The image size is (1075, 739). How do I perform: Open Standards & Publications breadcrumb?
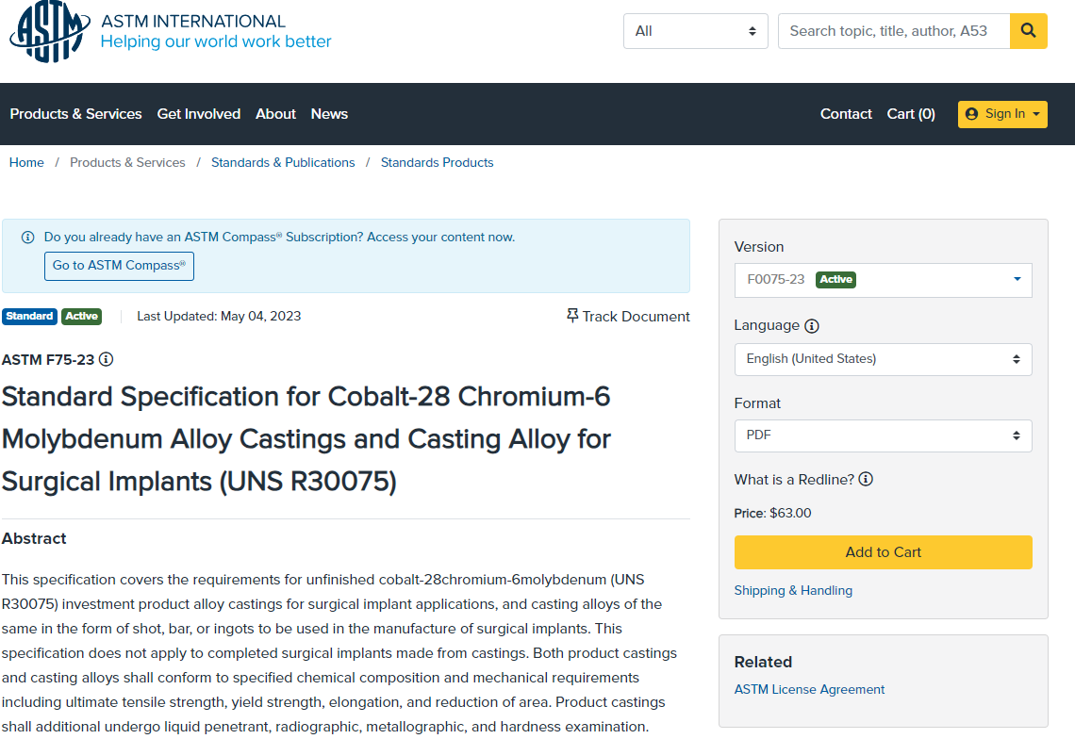283,162
